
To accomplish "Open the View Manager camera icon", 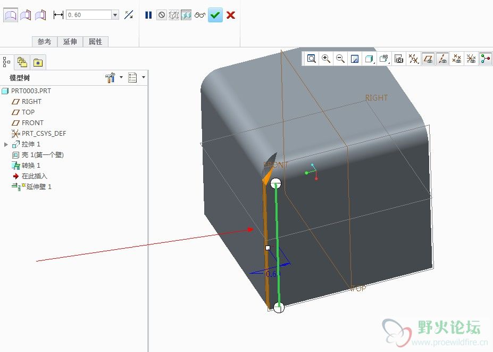I will 399,59.
